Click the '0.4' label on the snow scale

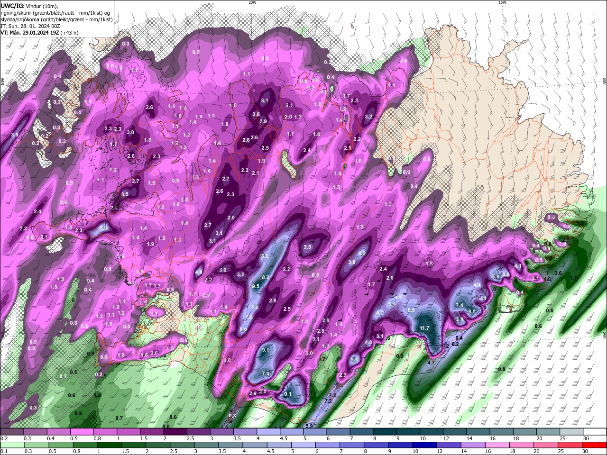(51, 438)
